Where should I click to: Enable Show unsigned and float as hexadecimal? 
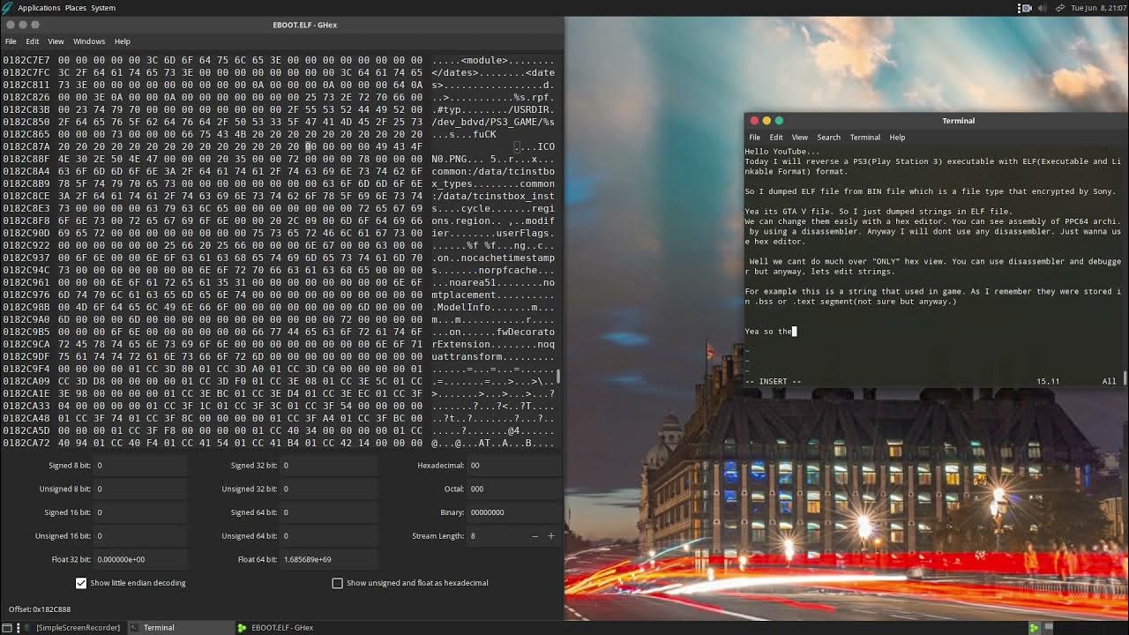(x=337, y=583)
